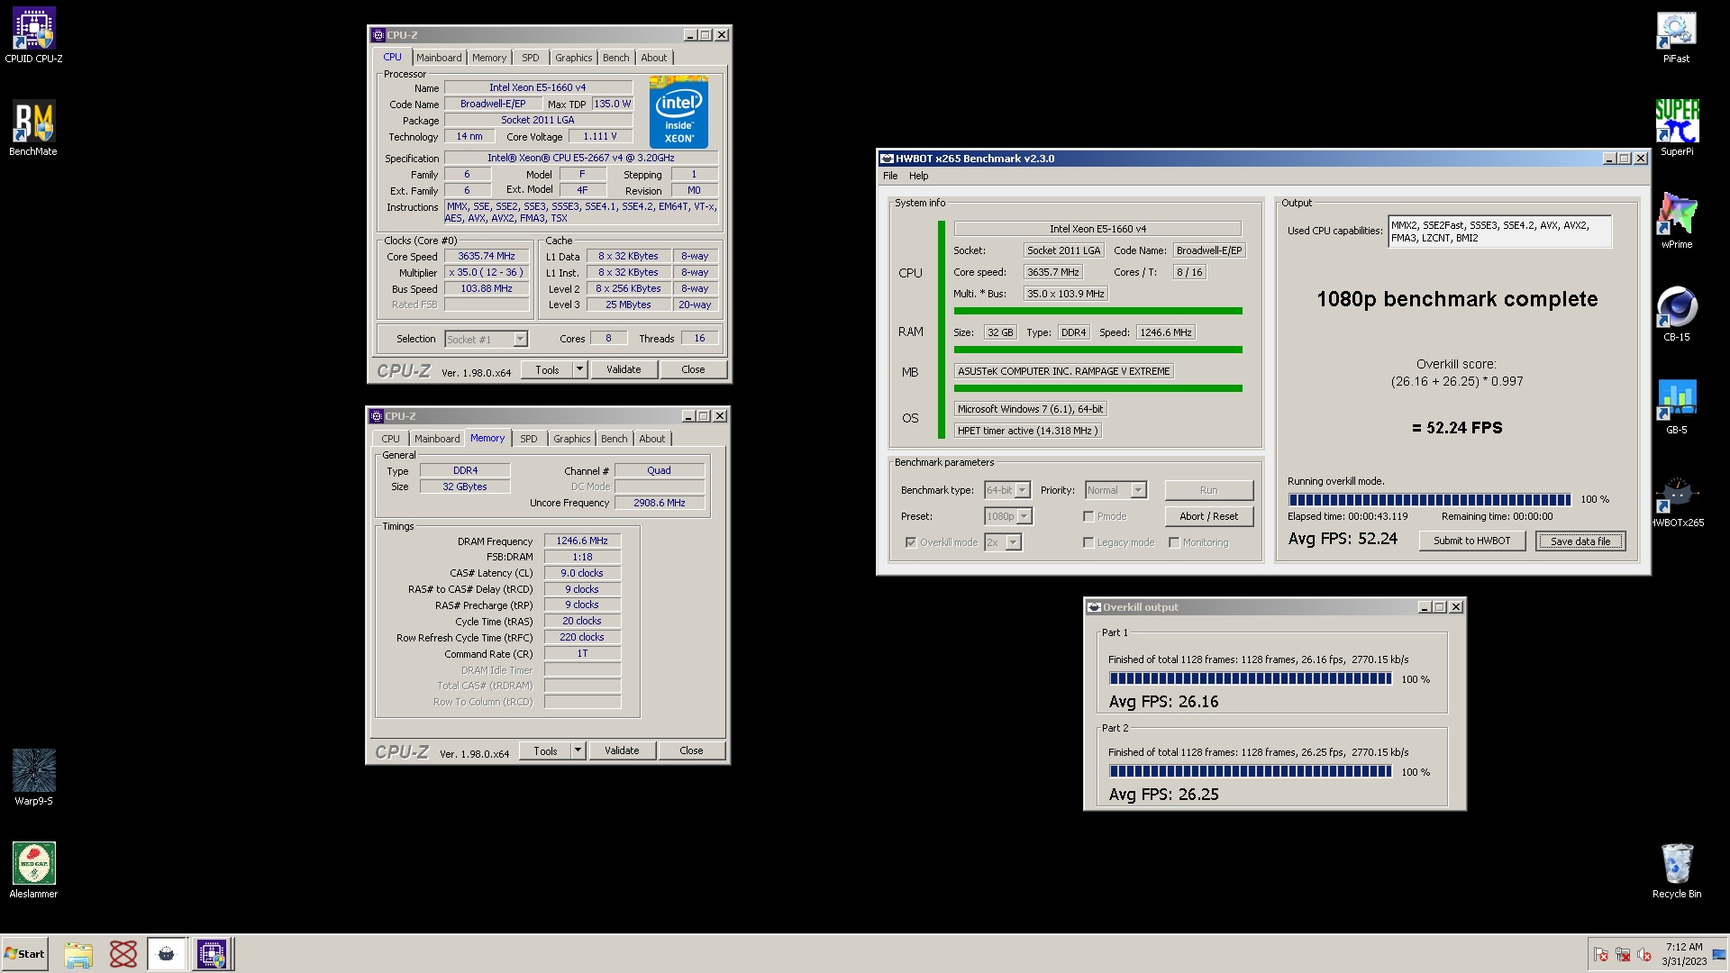
Task: Click the Core Speed 3635.74 MHz value
Action: pos(487,257)
